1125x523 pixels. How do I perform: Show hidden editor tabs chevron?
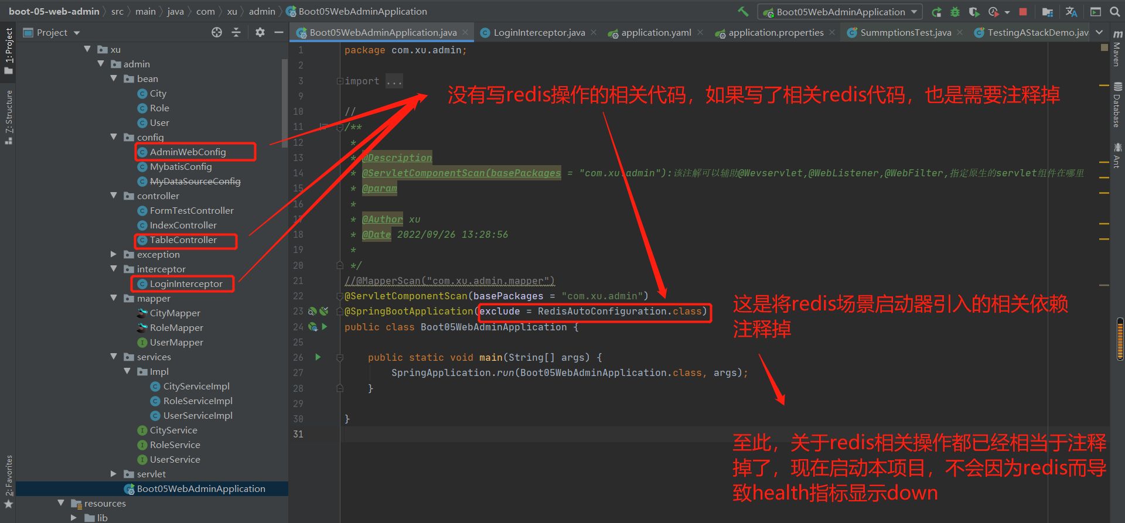[x=1099, y=32]
